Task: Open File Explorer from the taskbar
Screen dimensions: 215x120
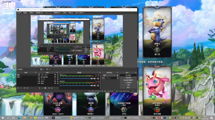Action: coord(24,118)
